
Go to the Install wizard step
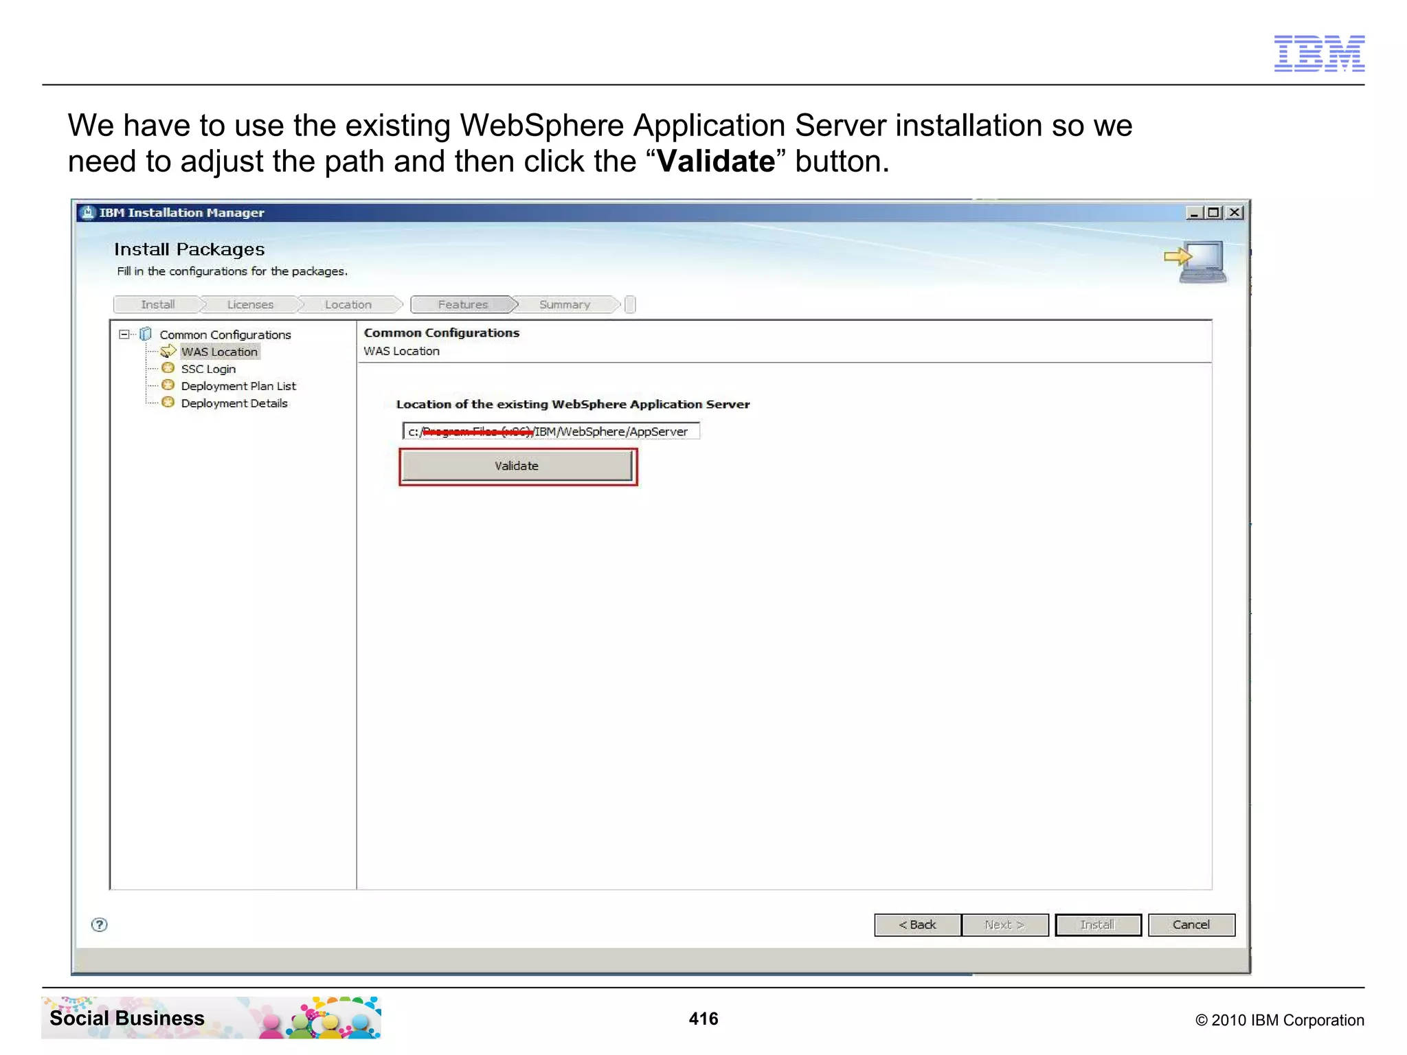(x=157, y=304)
